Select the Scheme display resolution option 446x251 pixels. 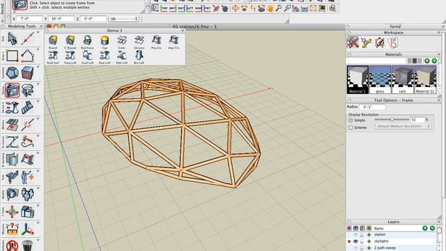click(x=351, y=128)
